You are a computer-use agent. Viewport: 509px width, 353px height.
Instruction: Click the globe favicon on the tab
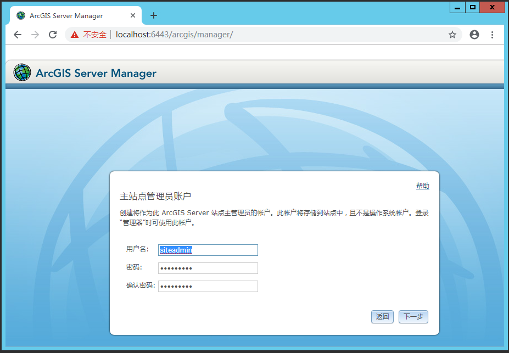coord(21,15)
